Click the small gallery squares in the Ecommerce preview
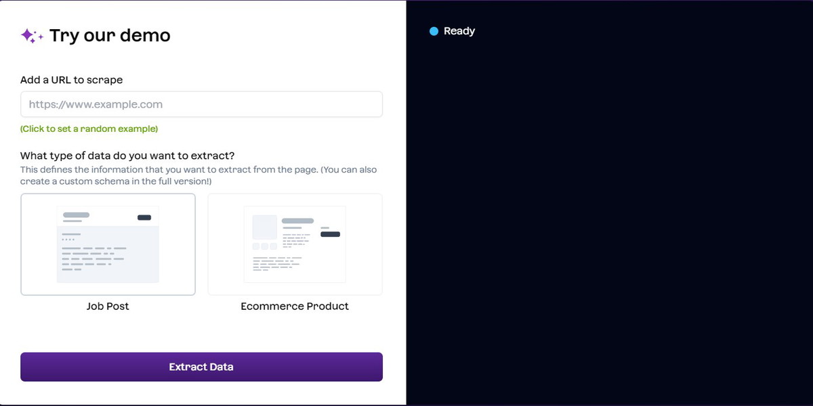Screen dimensions: 813x406 click(264, 246)
